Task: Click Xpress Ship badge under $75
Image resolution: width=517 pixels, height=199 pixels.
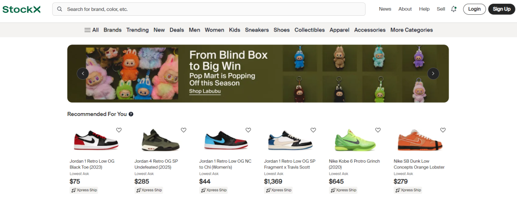Action: [84, 190]
